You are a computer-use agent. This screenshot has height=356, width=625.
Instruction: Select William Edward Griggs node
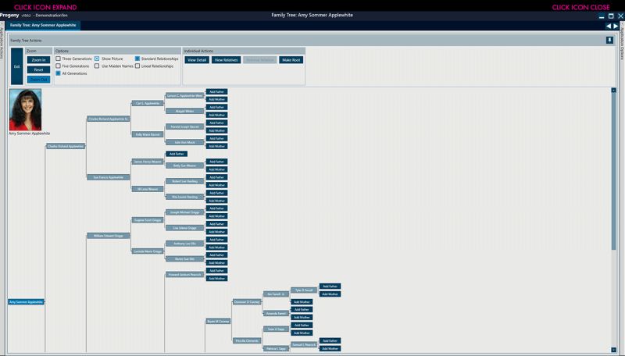point(109,236)
